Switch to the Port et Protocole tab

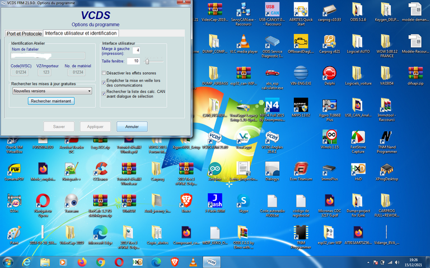(x=24, y=33)
